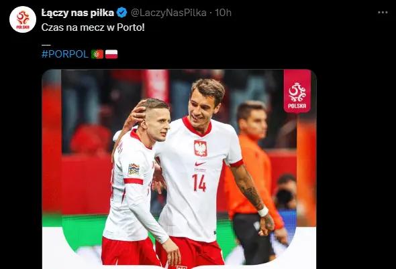396x269 pixels.
Task: Open the 10h timestamp link
Action: point(223,13)
